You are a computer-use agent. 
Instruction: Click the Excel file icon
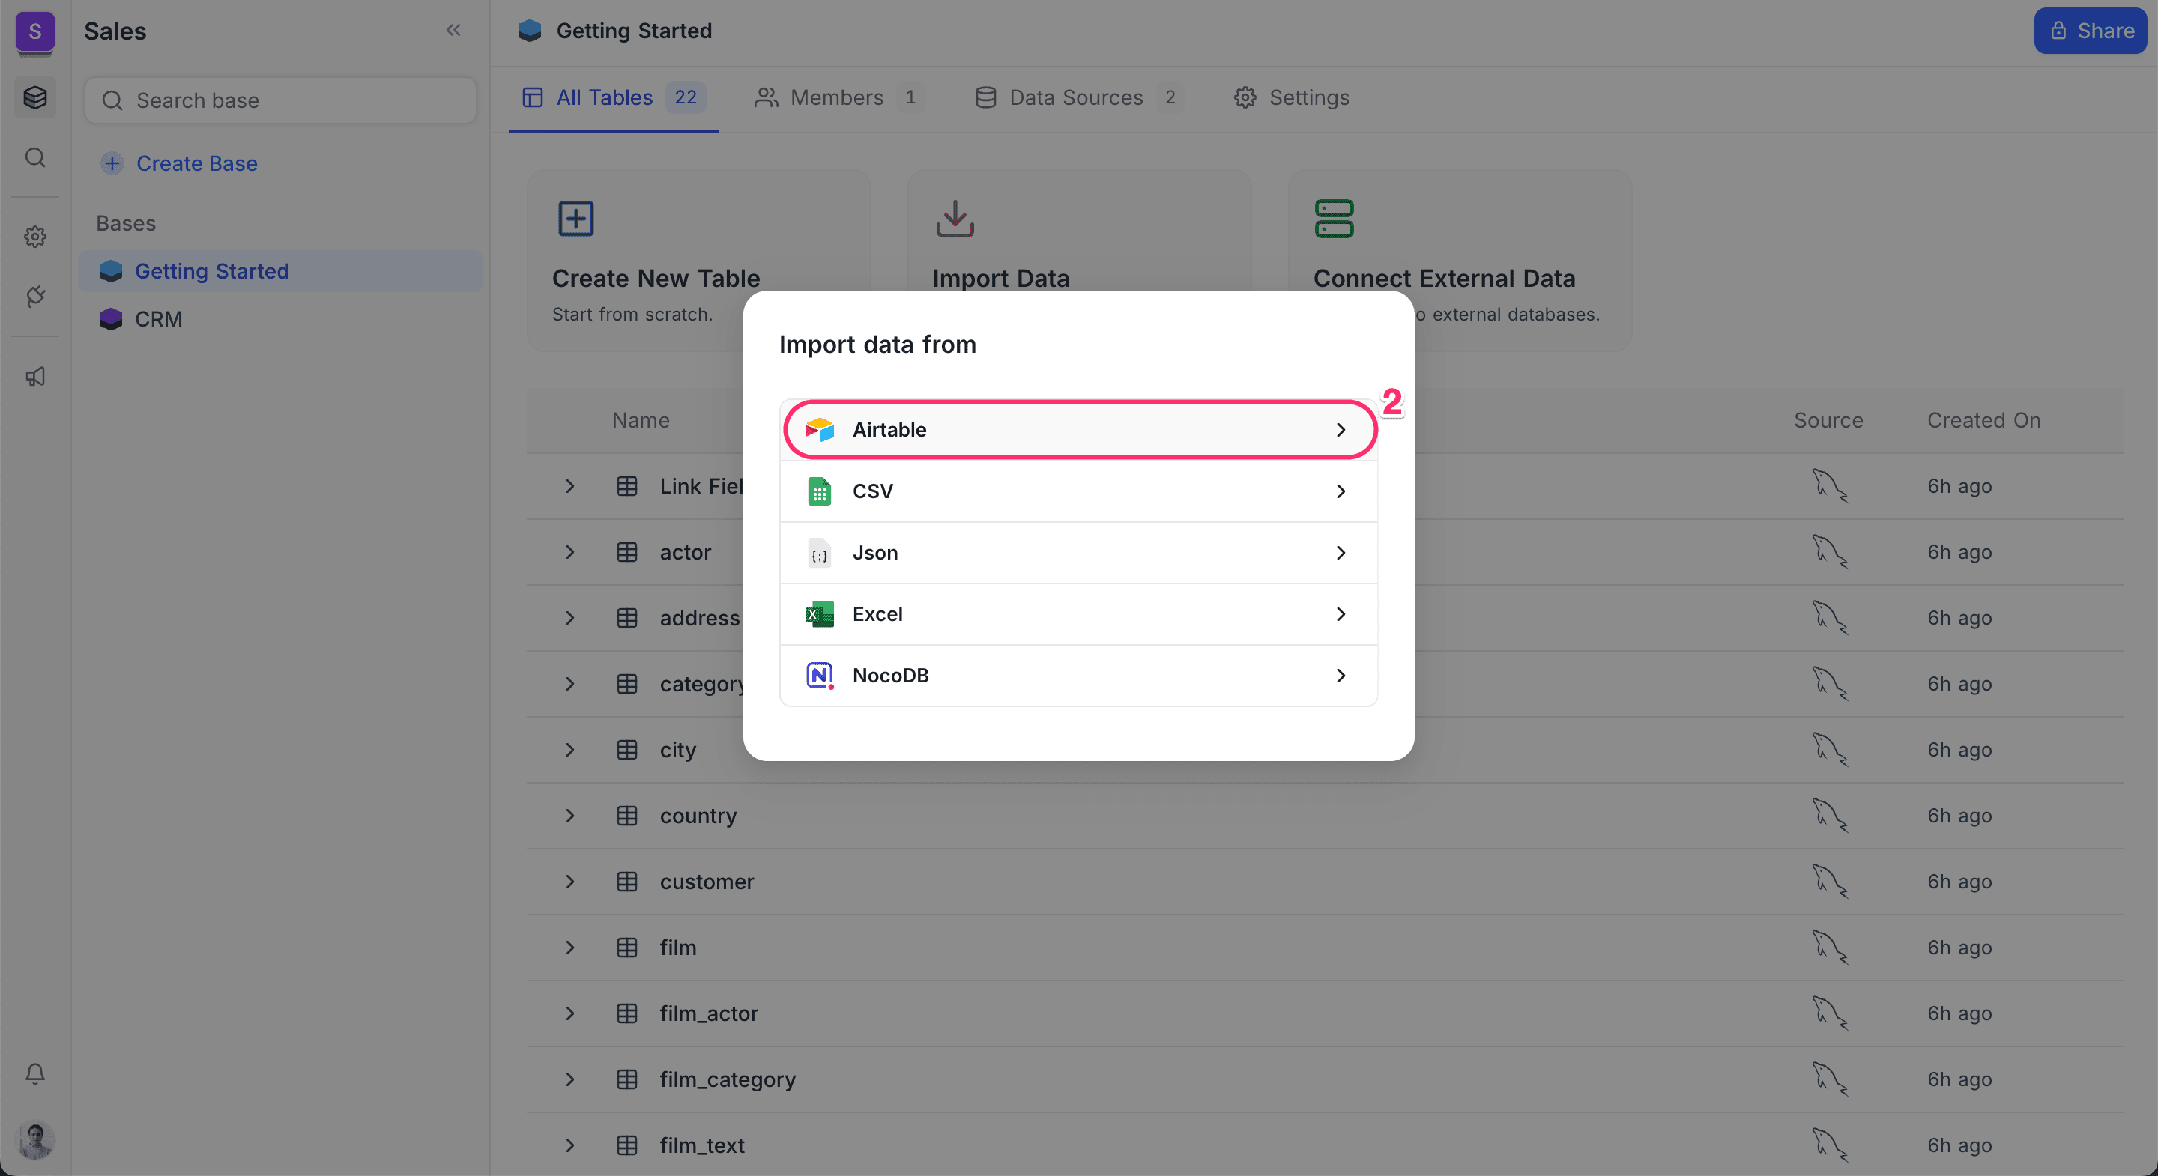[818, 614]
